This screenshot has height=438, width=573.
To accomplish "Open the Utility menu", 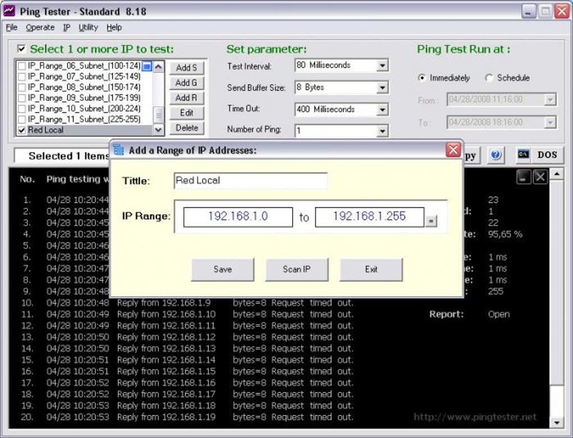I will click(88, 28).
